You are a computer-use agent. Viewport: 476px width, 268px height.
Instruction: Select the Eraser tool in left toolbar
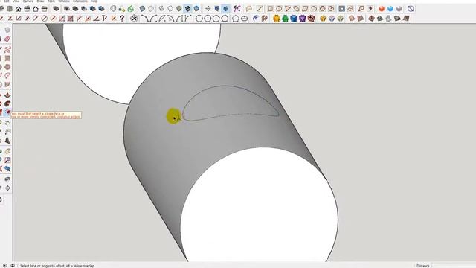pos(7,39)
